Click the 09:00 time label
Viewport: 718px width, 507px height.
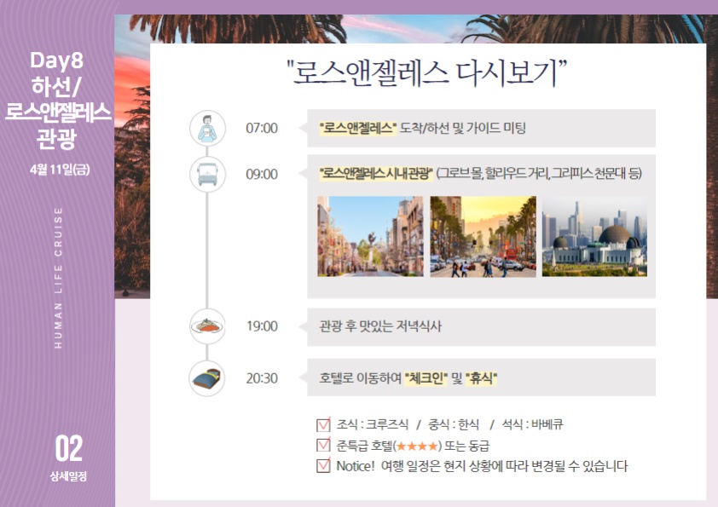click(262, 175)
